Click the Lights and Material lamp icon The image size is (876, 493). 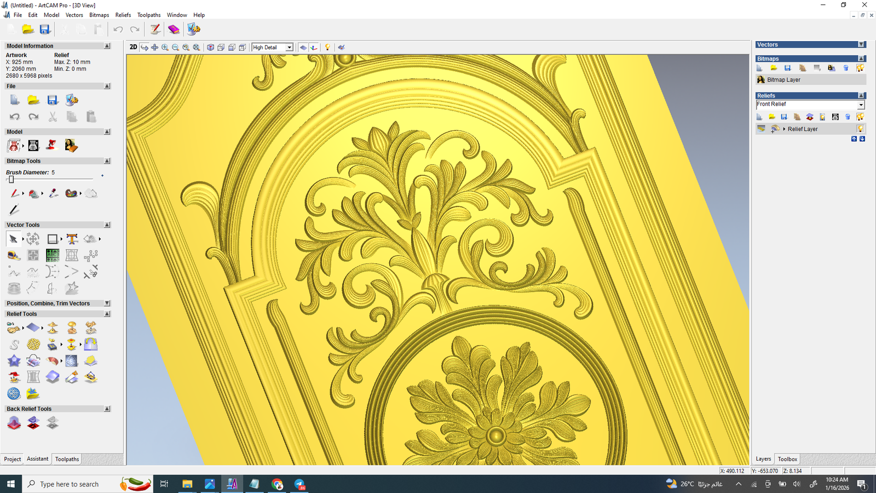click(x=327, y=47)
